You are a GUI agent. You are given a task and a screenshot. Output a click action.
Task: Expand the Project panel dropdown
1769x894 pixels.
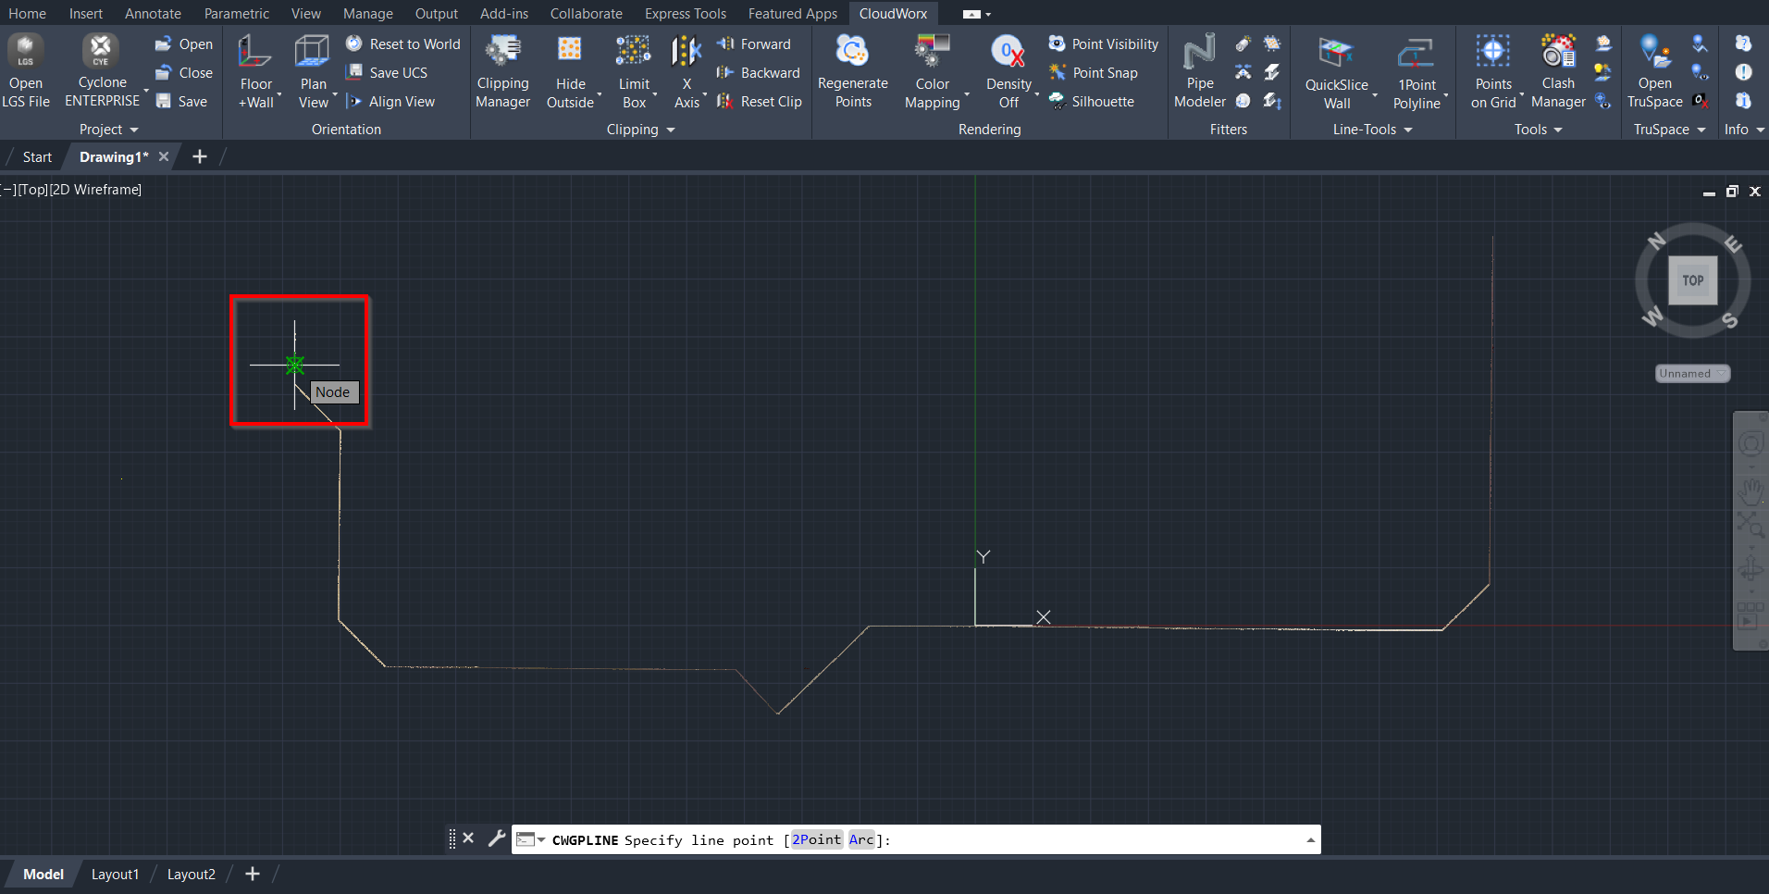tap(108, 130)
